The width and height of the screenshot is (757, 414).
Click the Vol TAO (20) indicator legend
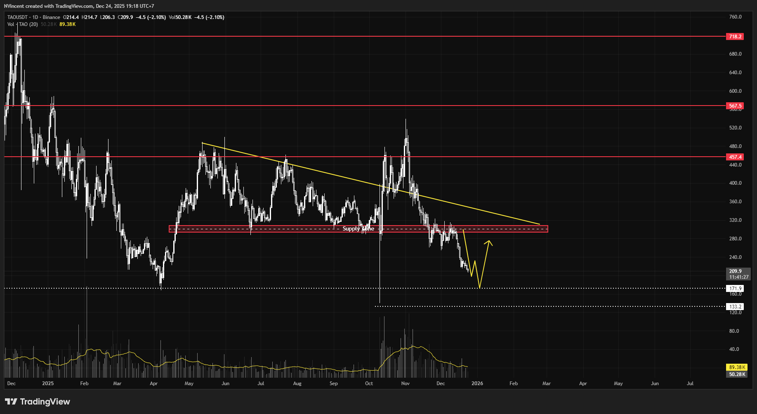pyautogui.click(x=23, y=24)
